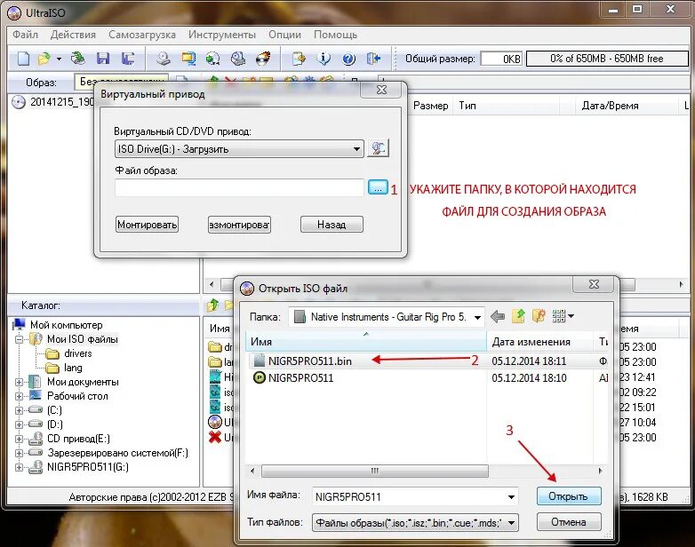Open the Имя файла dropdown arrow
The width and height of the screenshot is (695, 547).
coord(512,497)
